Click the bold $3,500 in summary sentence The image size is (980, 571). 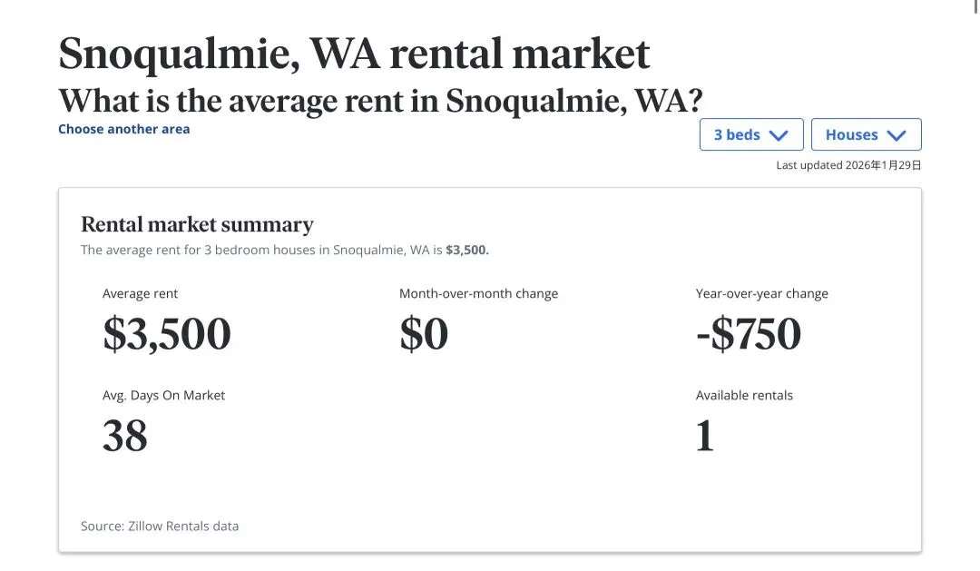pos(466,250)
